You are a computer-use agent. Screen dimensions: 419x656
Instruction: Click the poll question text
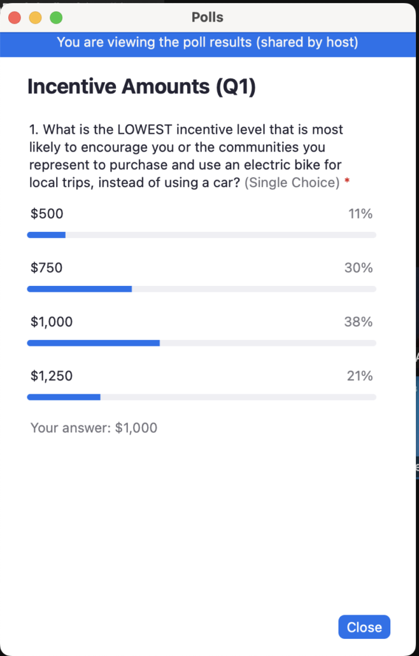(185, 155)
